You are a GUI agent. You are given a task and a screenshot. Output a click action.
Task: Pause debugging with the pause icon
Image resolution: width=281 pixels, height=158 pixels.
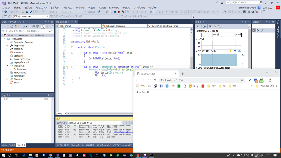click(x=115, y=12)
